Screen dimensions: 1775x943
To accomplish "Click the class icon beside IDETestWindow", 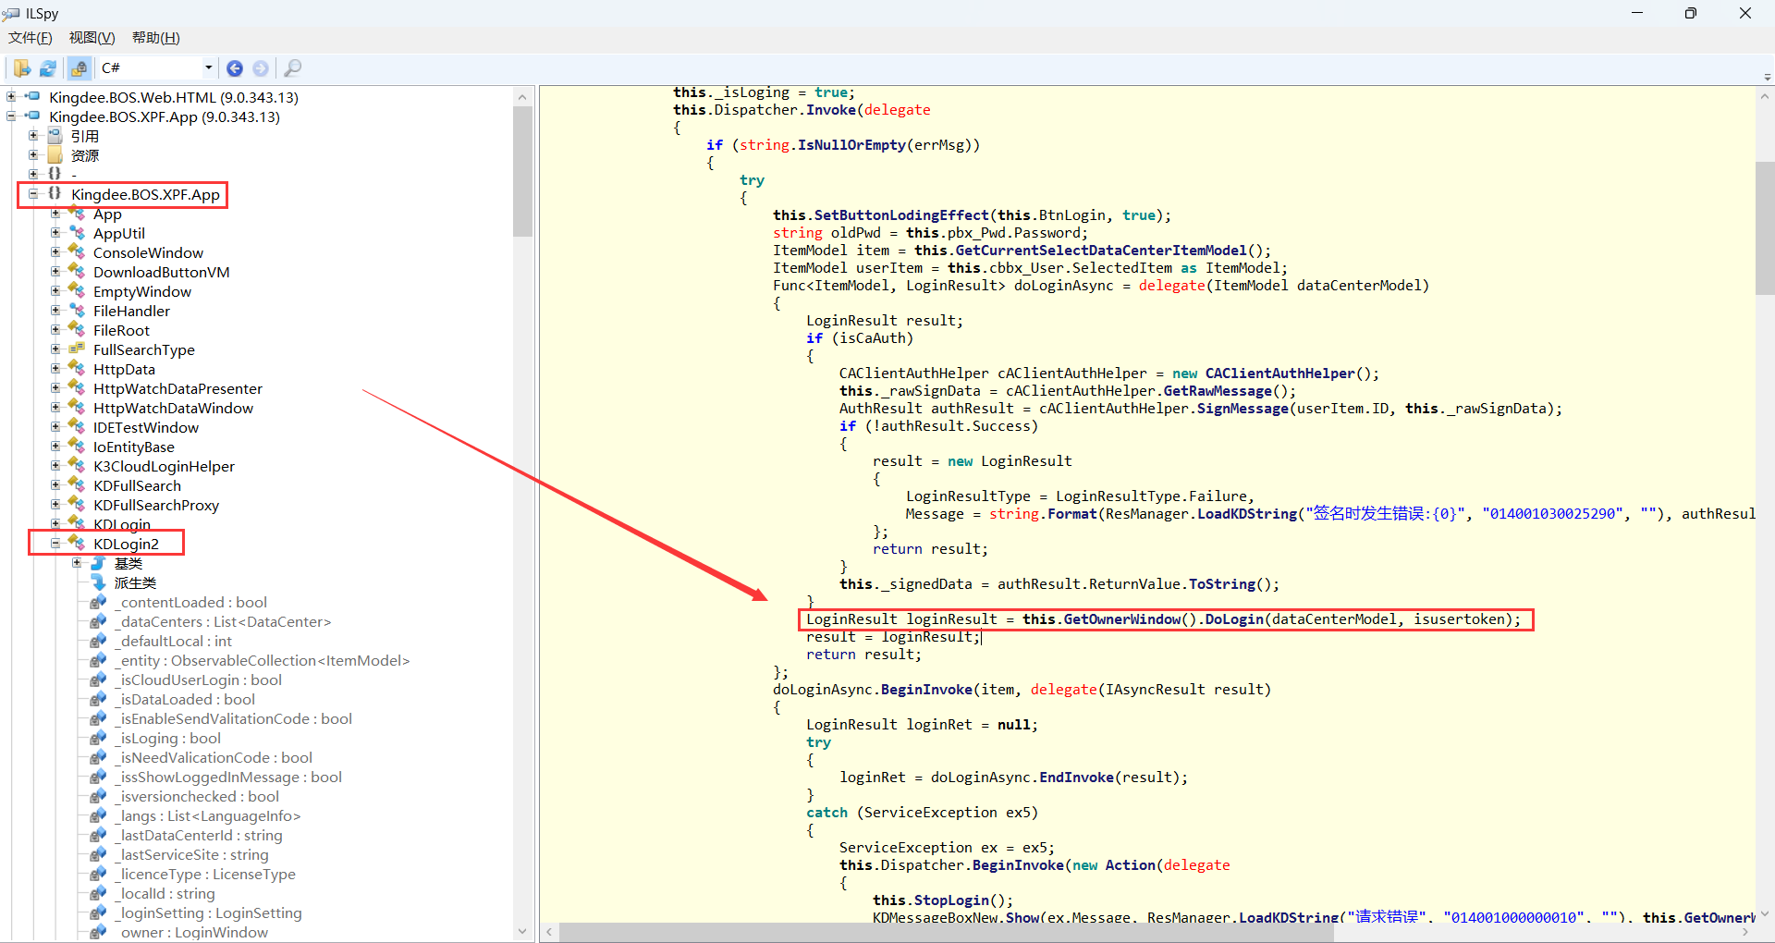I will 77,427.
